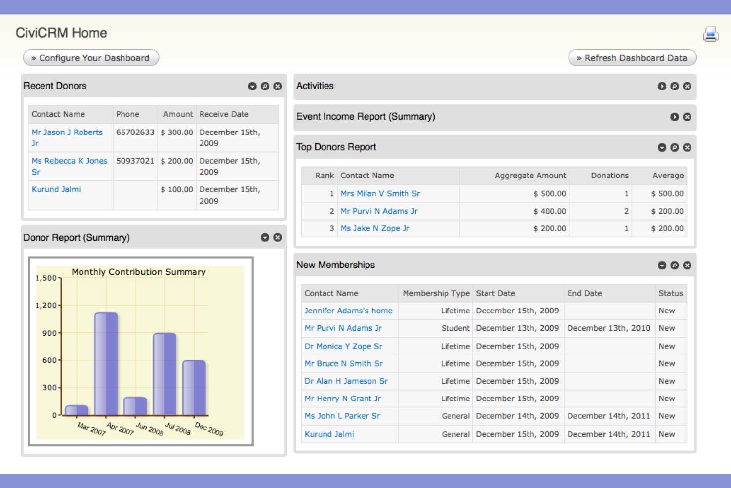Screen dimensions: 731x488
Task: Open member Mr Henry N Grant Jr
Action: click(x=343, y=399)
